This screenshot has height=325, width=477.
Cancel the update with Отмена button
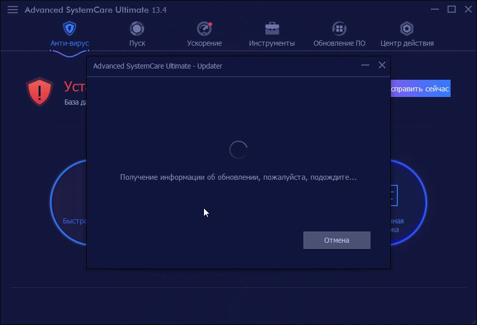337,240
